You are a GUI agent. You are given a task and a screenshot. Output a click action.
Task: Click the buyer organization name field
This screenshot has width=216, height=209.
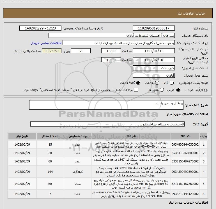click(112, 36)
